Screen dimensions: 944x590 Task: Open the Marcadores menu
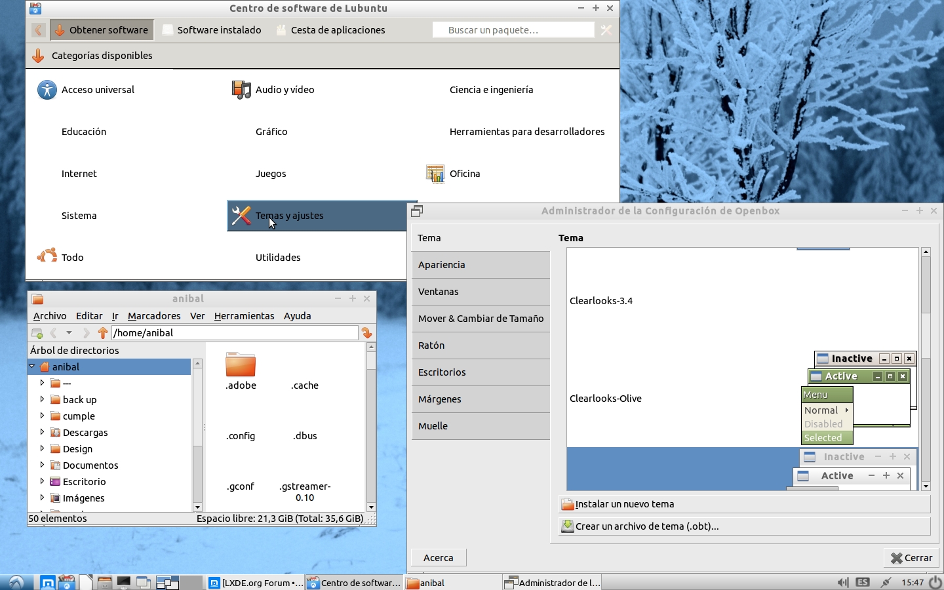[154, 316]
